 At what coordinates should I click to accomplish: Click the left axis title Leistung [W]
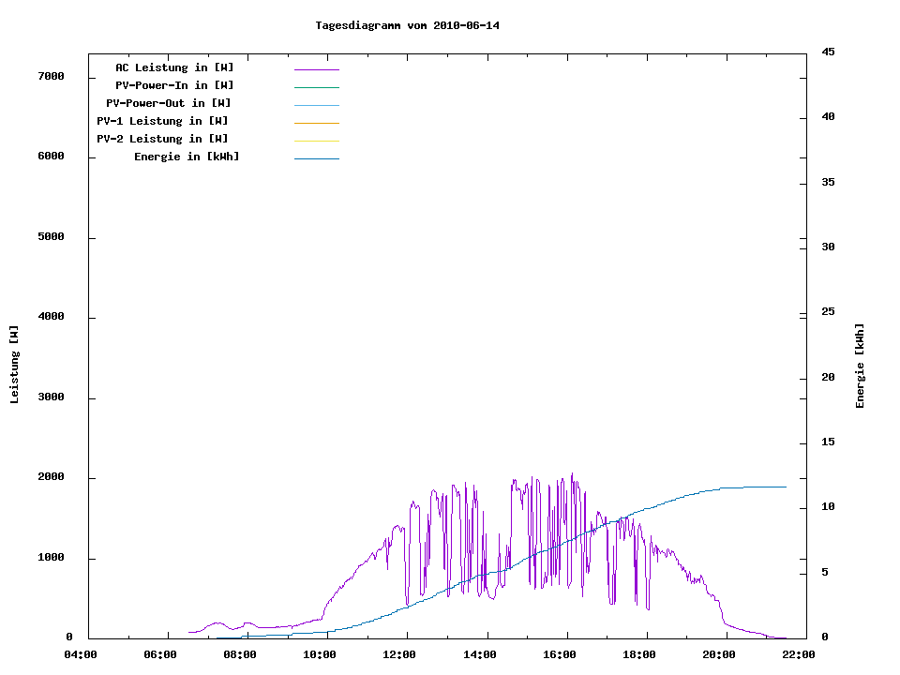tap(14, 365)
